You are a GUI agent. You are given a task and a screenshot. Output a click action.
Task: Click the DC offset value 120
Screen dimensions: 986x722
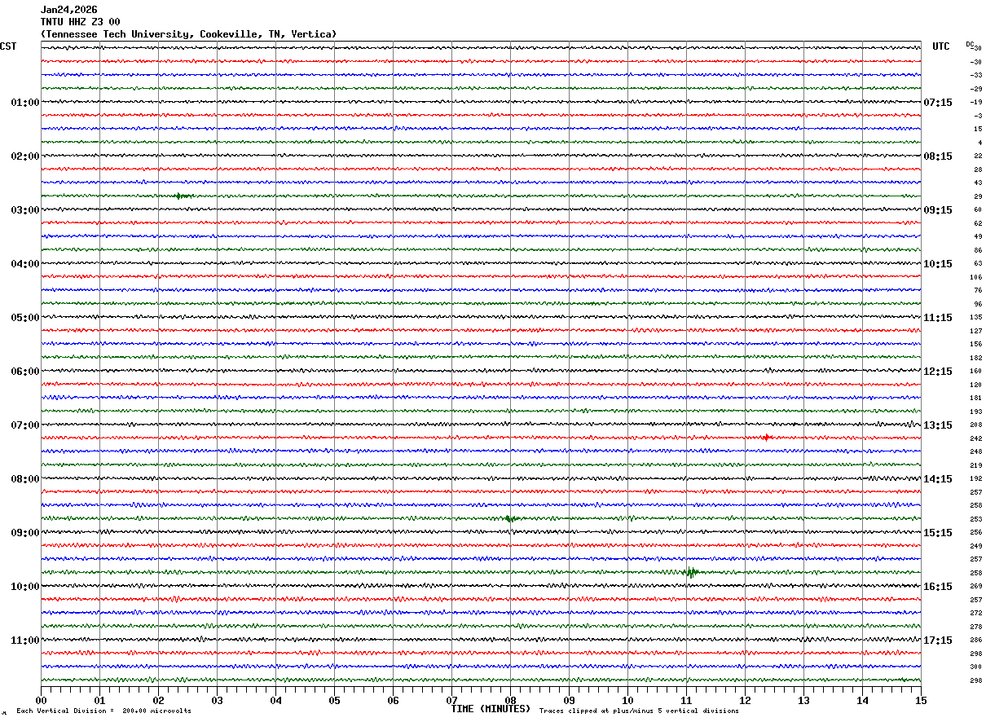pyautogui.click(x=975, y=385)
